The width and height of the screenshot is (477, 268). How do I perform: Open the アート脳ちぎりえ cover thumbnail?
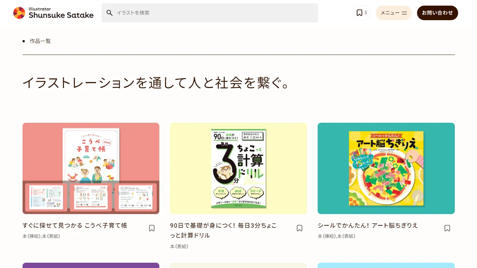click(386, 168)
